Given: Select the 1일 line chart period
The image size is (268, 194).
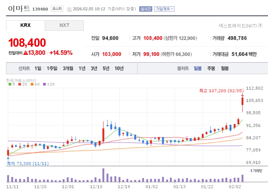Looking at the screenshot, I should (x=38, y=68).
